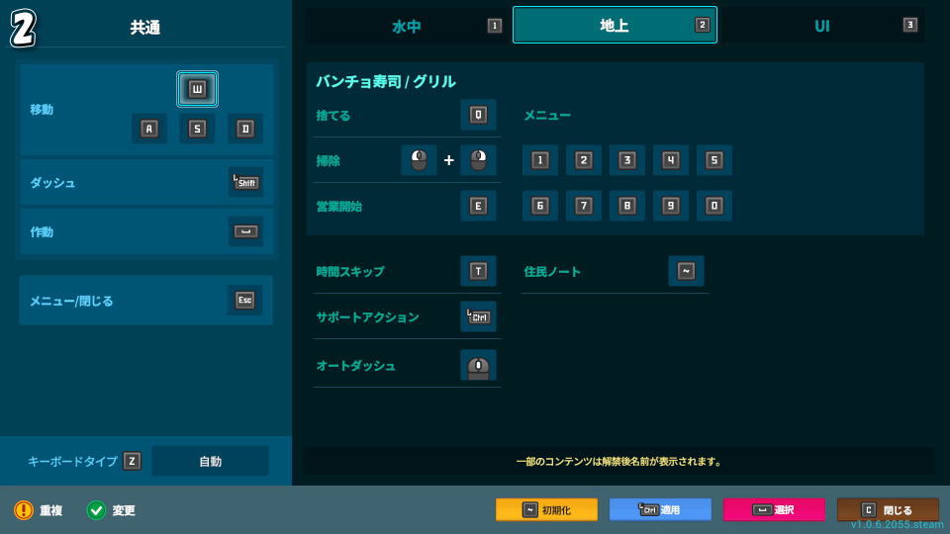Screen dimensions: 950x534
Task: Click the 営業開始 label
Action: (x=339, y=207)
